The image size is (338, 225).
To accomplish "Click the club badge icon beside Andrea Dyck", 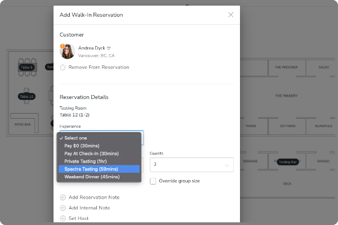I will [x=109, y=48].
